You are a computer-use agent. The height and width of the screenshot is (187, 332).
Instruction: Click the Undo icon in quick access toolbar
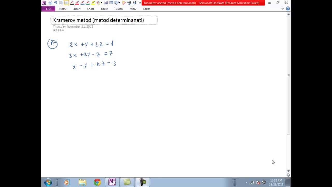[x=56, y=3]
